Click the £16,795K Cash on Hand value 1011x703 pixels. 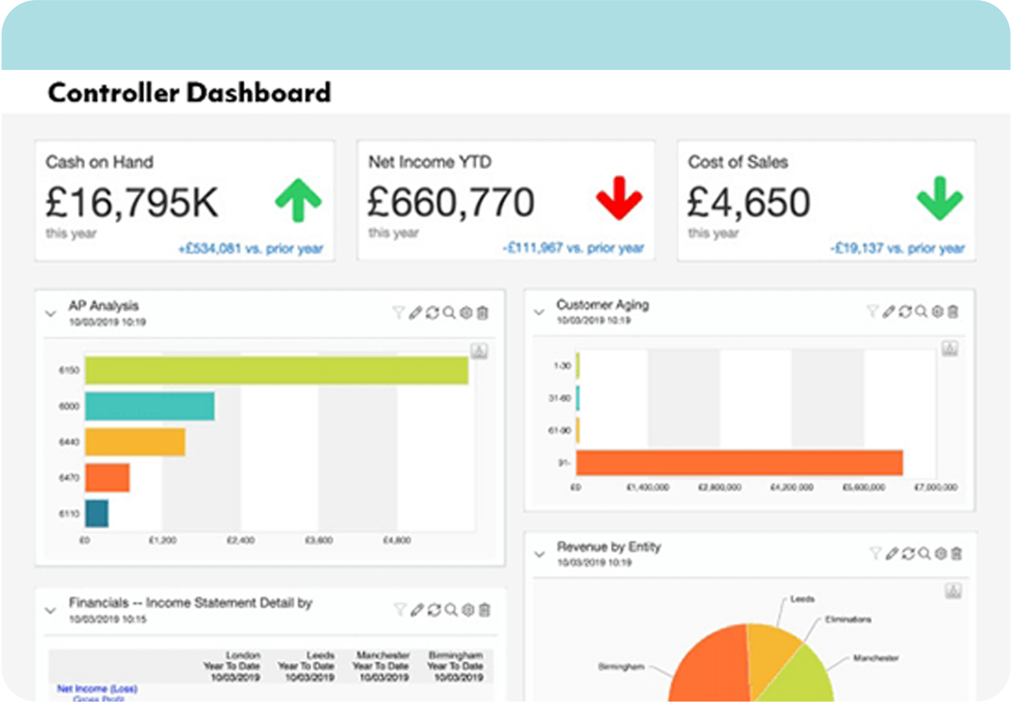click(132, 202)
